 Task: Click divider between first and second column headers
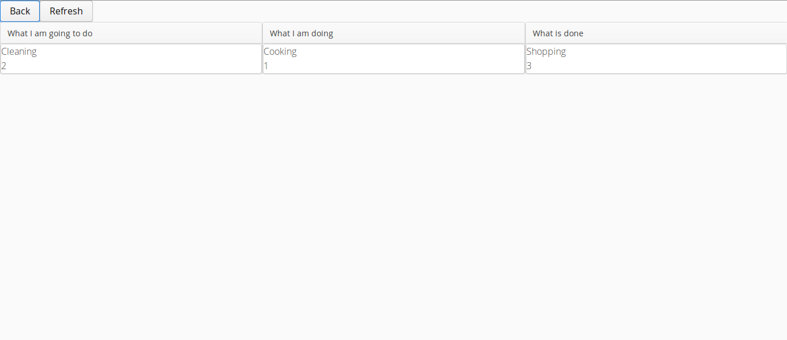click(262, 33)
